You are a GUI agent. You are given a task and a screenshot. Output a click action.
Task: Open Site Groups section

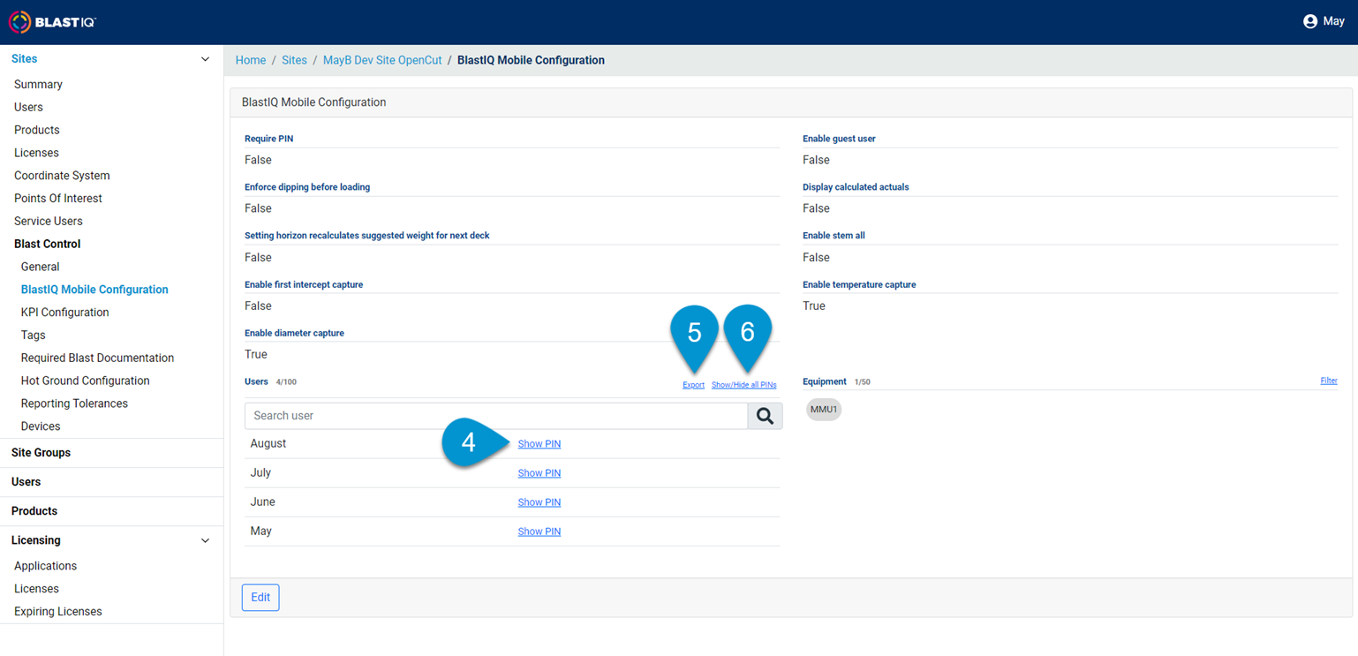pyautogui.click(x=41, y=453)
